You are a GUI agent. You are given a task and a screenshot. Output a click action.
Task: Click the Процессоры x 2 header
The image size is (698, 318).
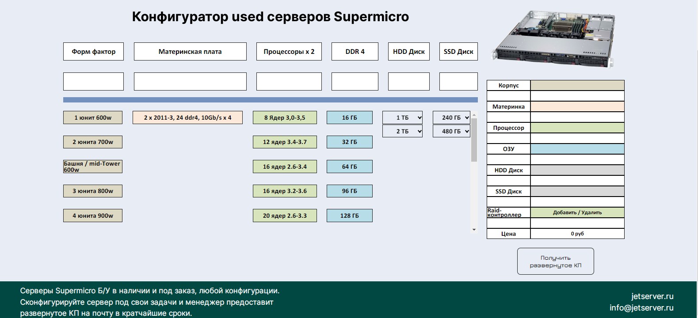[x=289, y=51]
